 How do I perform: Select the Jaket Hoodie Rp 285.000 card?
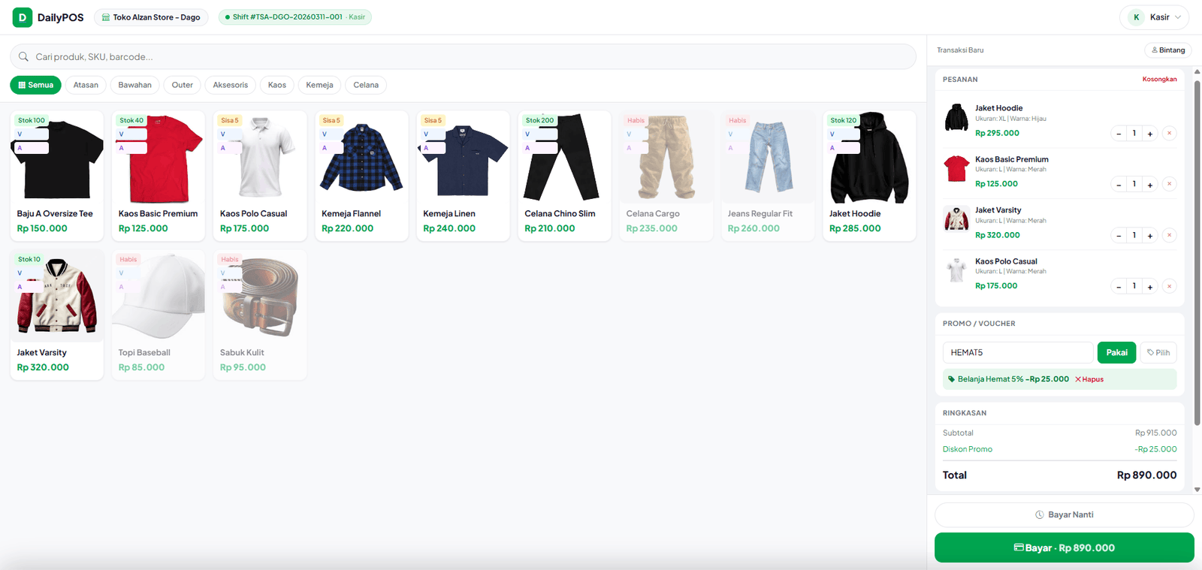(869, 176)
